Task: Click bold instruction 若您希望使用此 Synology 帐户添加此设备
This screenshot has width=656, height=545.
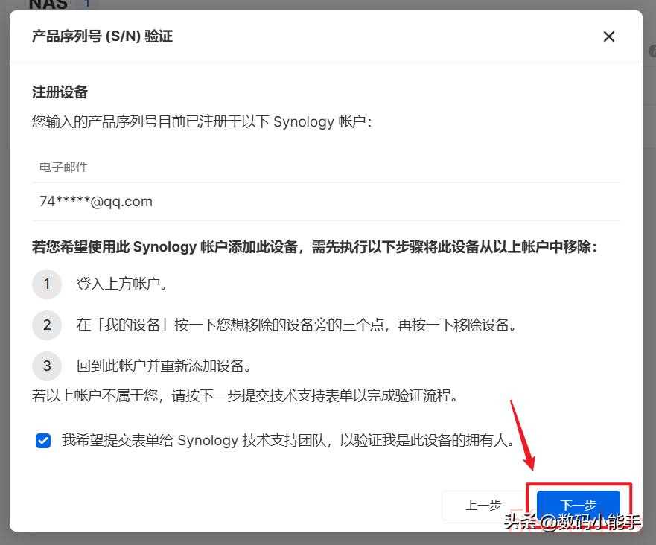Action: pyautogui.click(x=314, y=246)
